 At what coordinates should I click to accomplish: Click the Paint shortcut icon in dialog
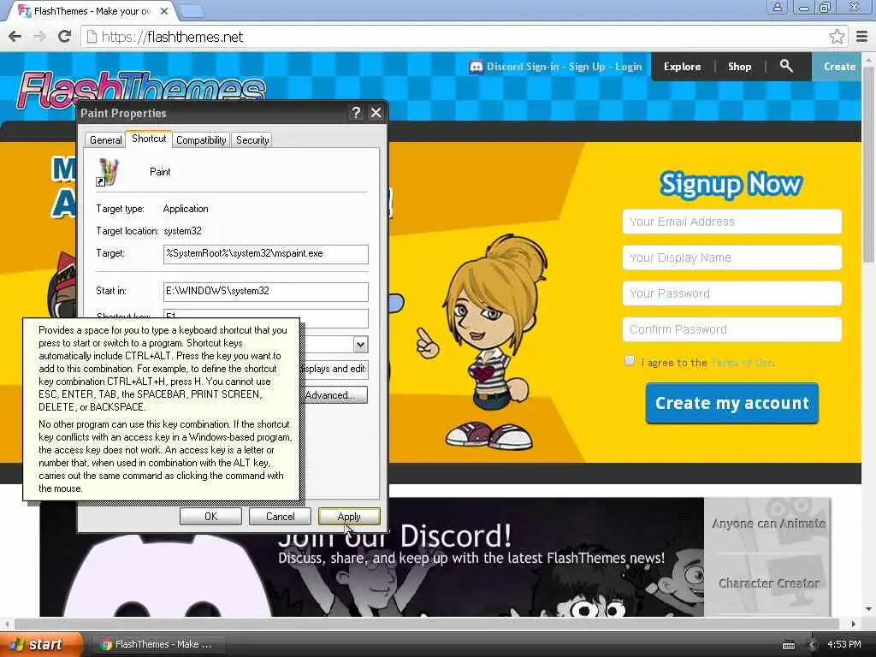pos(108,171)
